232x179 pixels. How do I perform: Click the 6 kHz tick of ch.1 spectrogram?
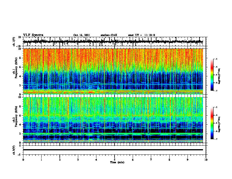click(x=20, y=67)
